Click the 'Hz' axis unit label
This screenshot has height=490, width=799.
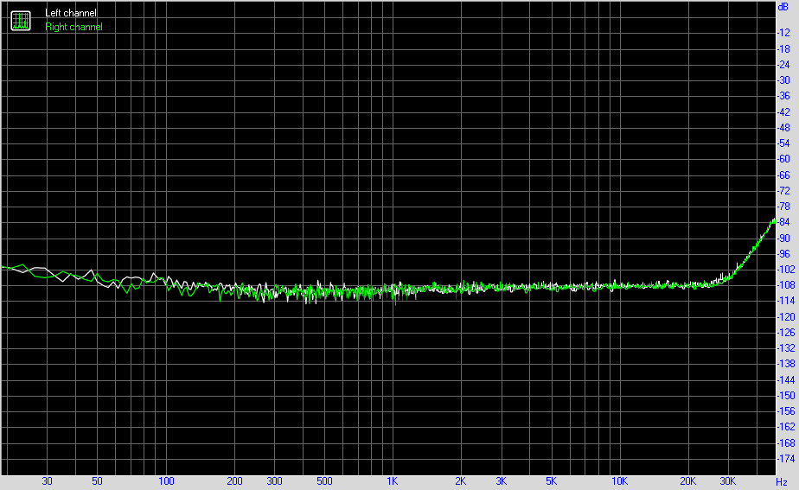coord(782,482)
